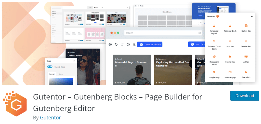261x124 pixels.
Task: Open the content info circle icon
Action: 128,44
